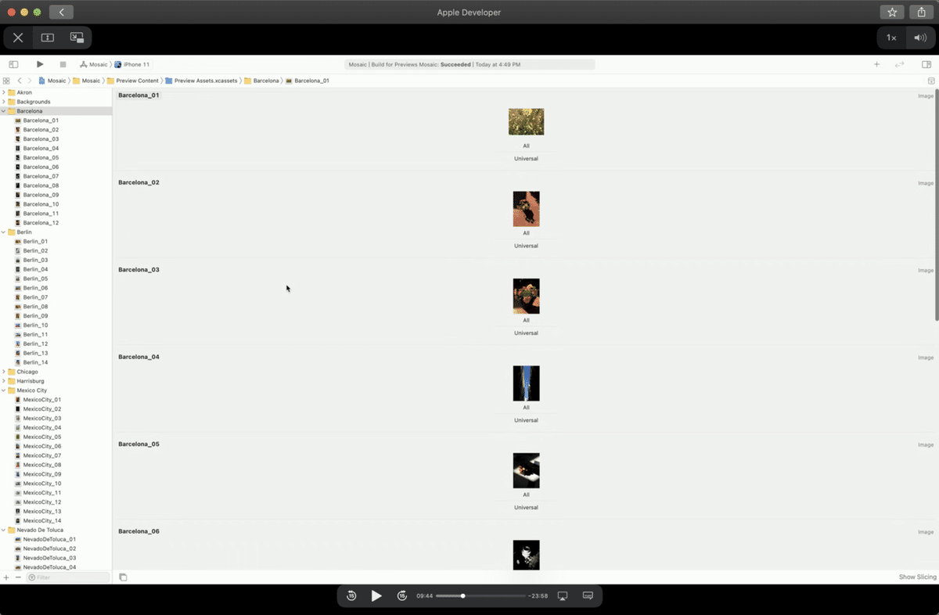Open the AirPlay options
Image resolution: width=939 pixels, height=615 pixels.
click(x=562, y=596)
